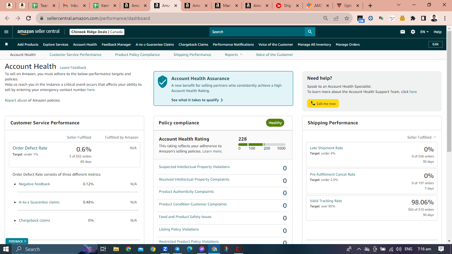Open the Order Defect Rate link

tap(30, 148)
